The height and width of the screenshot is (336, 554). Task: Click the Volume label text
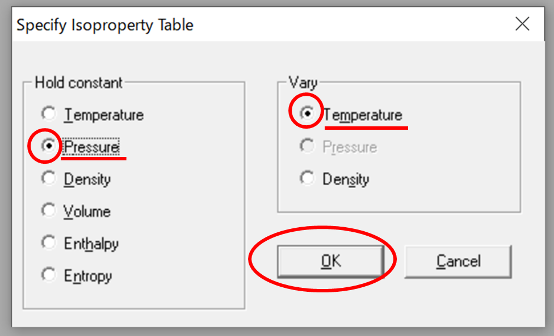pyautogui.click(x=87, y=212)
